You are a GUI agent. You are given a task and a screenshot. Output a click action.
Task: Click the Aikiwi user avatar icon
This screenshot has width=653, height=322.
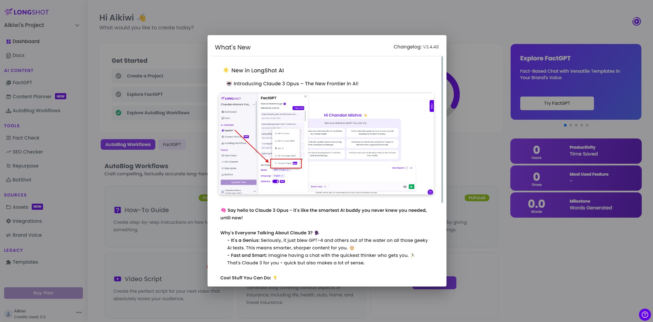pyautogui.click(x=9, y=314)
